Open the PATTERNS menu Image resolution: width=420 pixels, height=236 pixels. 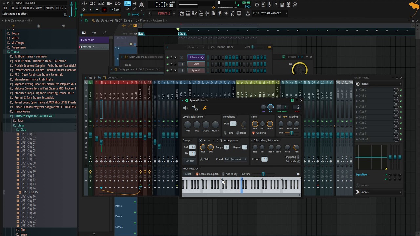(x=29, y=8)
